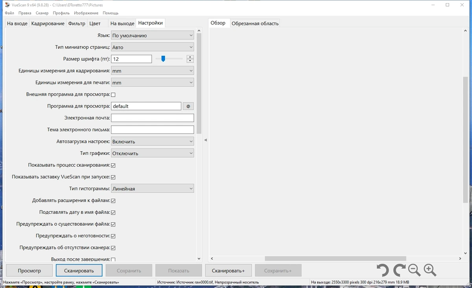The width and height of the screenshot is (472, 288).
Task: Open the Язык language dropdown
Action: (x=153, y=35)
